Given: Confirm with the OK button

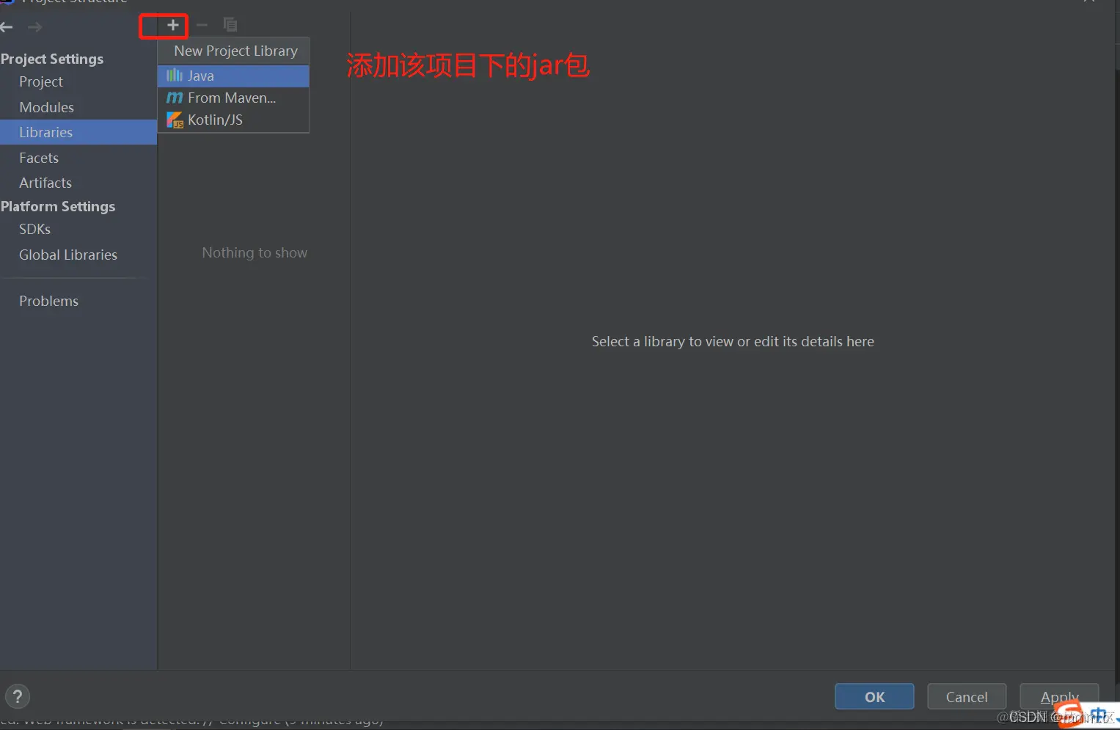Looking at the screenshot, I should coord(874,696).
